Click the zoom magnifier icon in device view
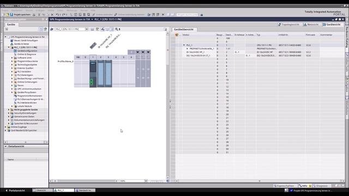349x196 pixels. click(x=116, y=29)
